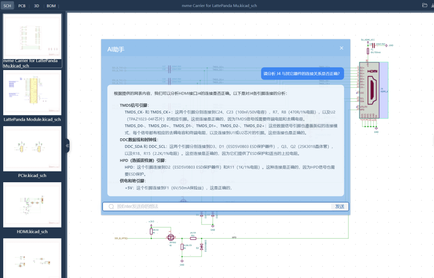Open LattePanda Module.kicad_sch thumbnail
The height and width of the screenshot is (278, 434).
pyautogui.click(x=32, y=92)
